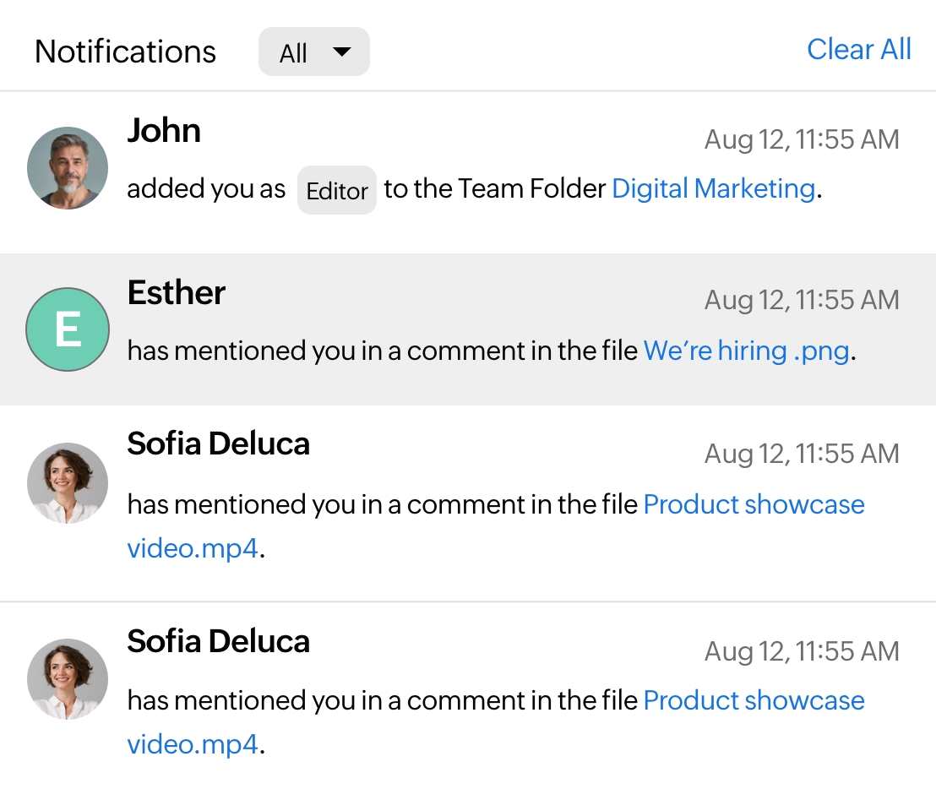
Task: Click the bottom Sofia Deluca avatar photo
Action: coord(68,679)
